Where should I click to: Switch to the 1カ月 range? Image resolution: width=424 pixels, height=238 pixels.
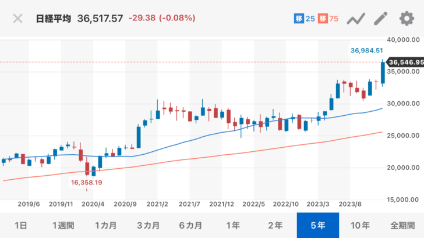pos(106,225)
